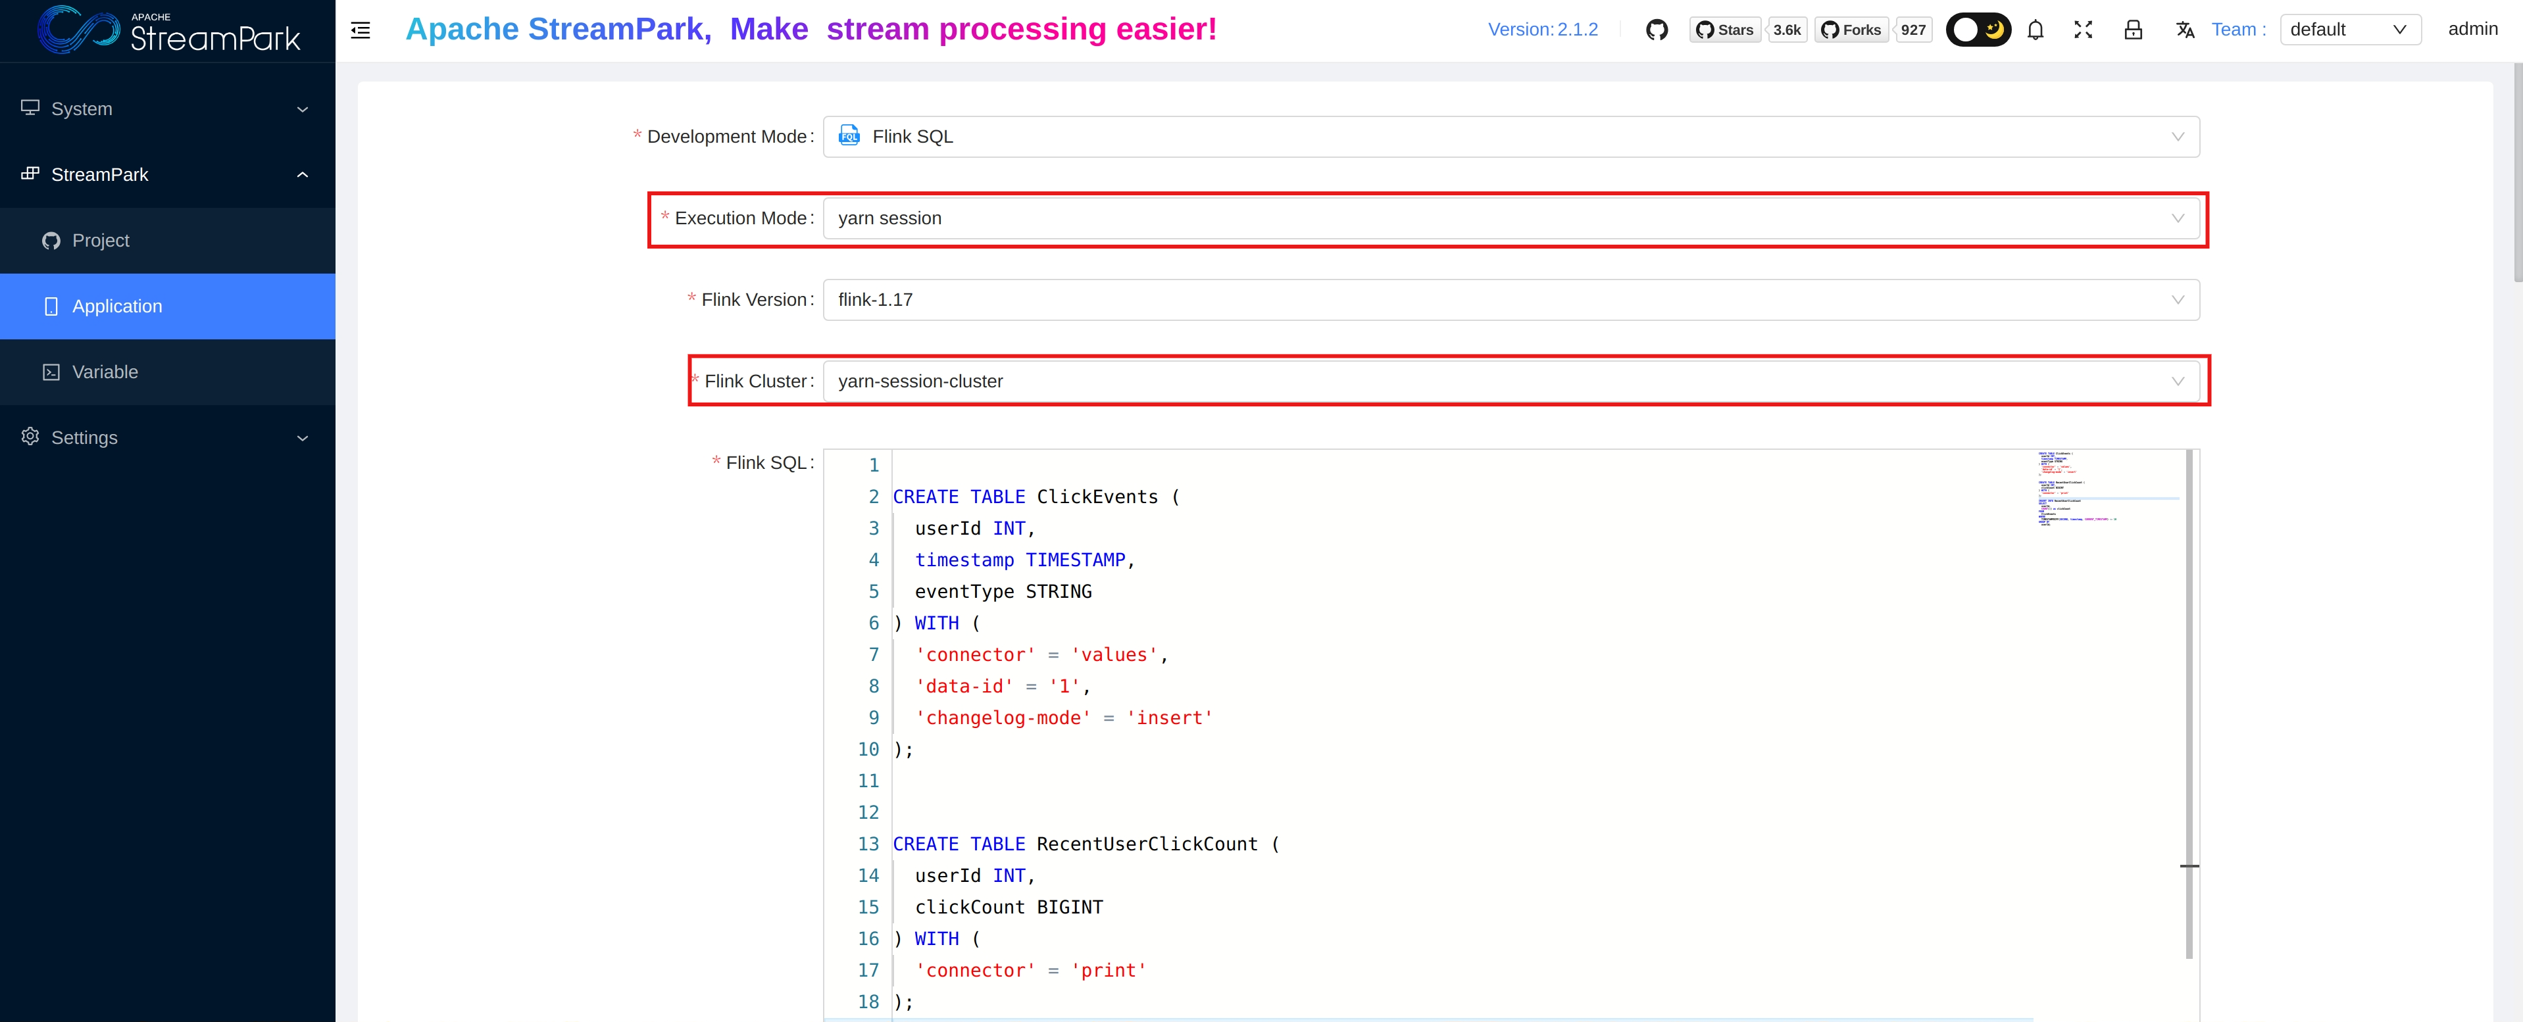Click the GitHub Forks button
Image resolution: width=2523 pixels, height=1022 pixels.
point(1850,30)
